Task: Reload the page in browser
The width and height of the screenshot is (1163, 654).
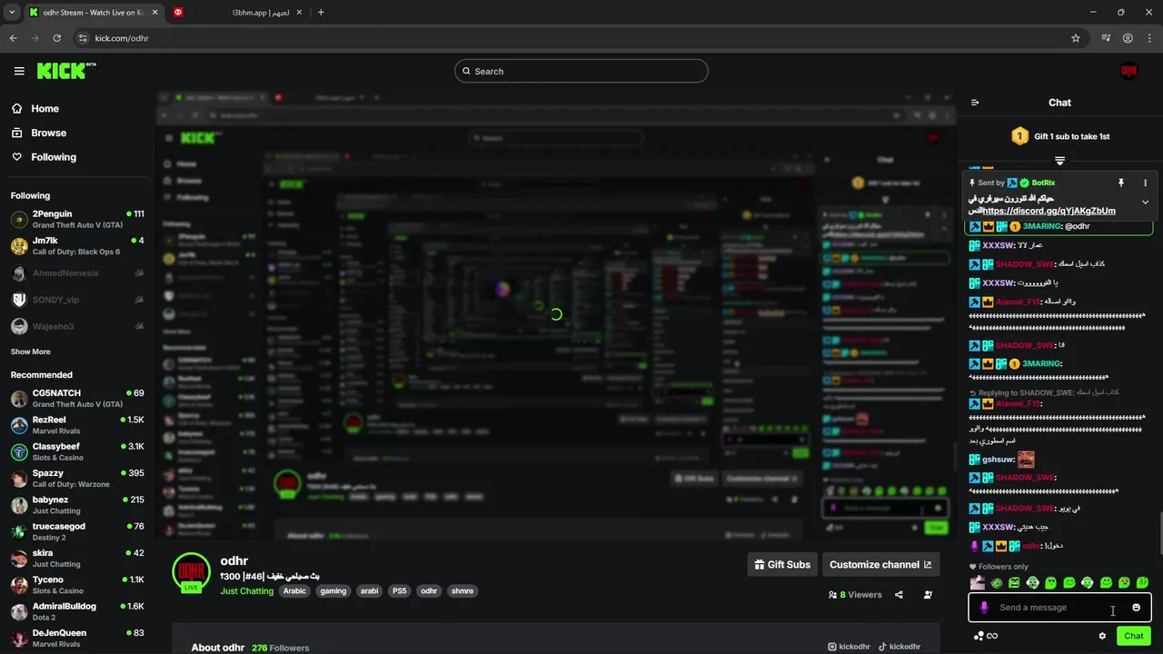Action: 56,38
